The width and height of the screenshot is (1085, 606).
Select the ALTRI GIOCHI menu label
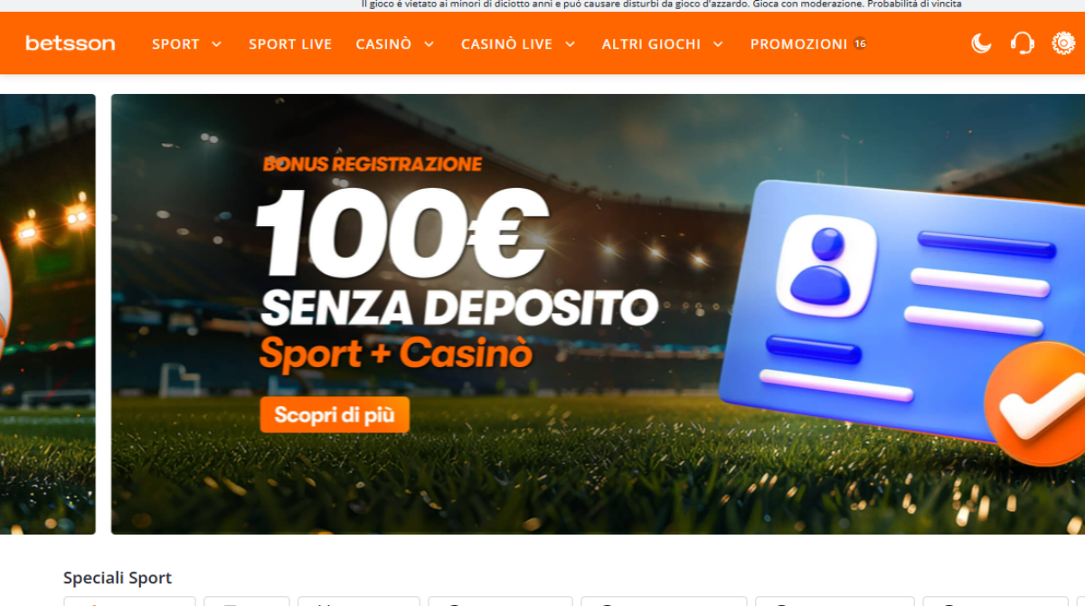click(651, 43)
